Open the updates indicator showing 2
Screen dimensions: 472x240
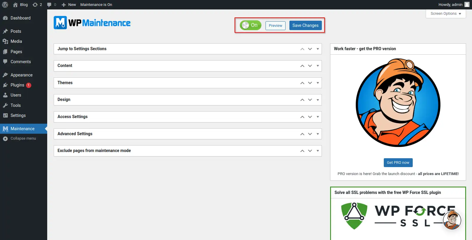tap(37, 5)
